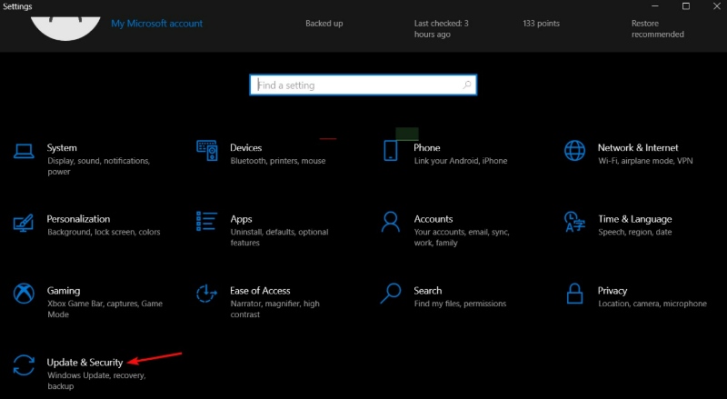Viewport: 727px width, 399px height.
Task: Click 'Link your Android, iPhone' text
Action: coord(461,161)
